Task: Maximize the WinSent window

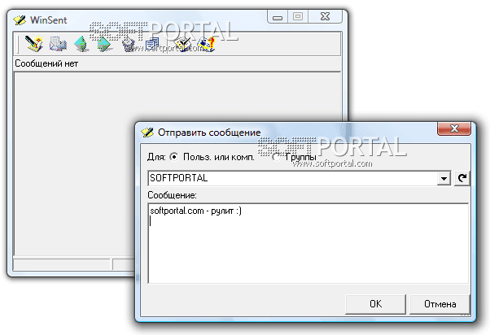Action: (x=298, y=16)
